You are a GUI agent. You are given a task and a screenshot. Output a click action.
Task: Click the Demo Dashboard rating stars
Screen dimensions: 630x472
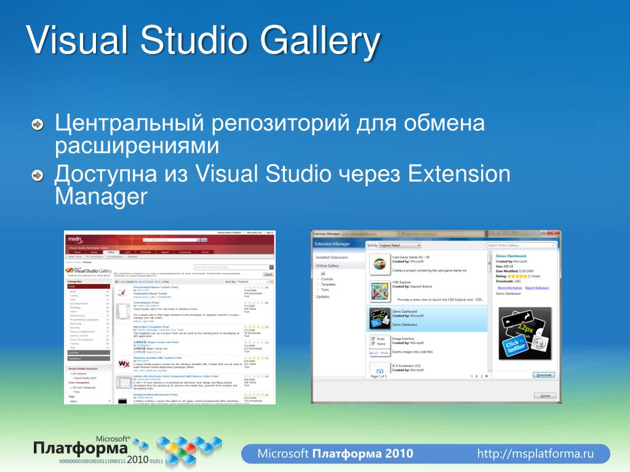point(517,276)
